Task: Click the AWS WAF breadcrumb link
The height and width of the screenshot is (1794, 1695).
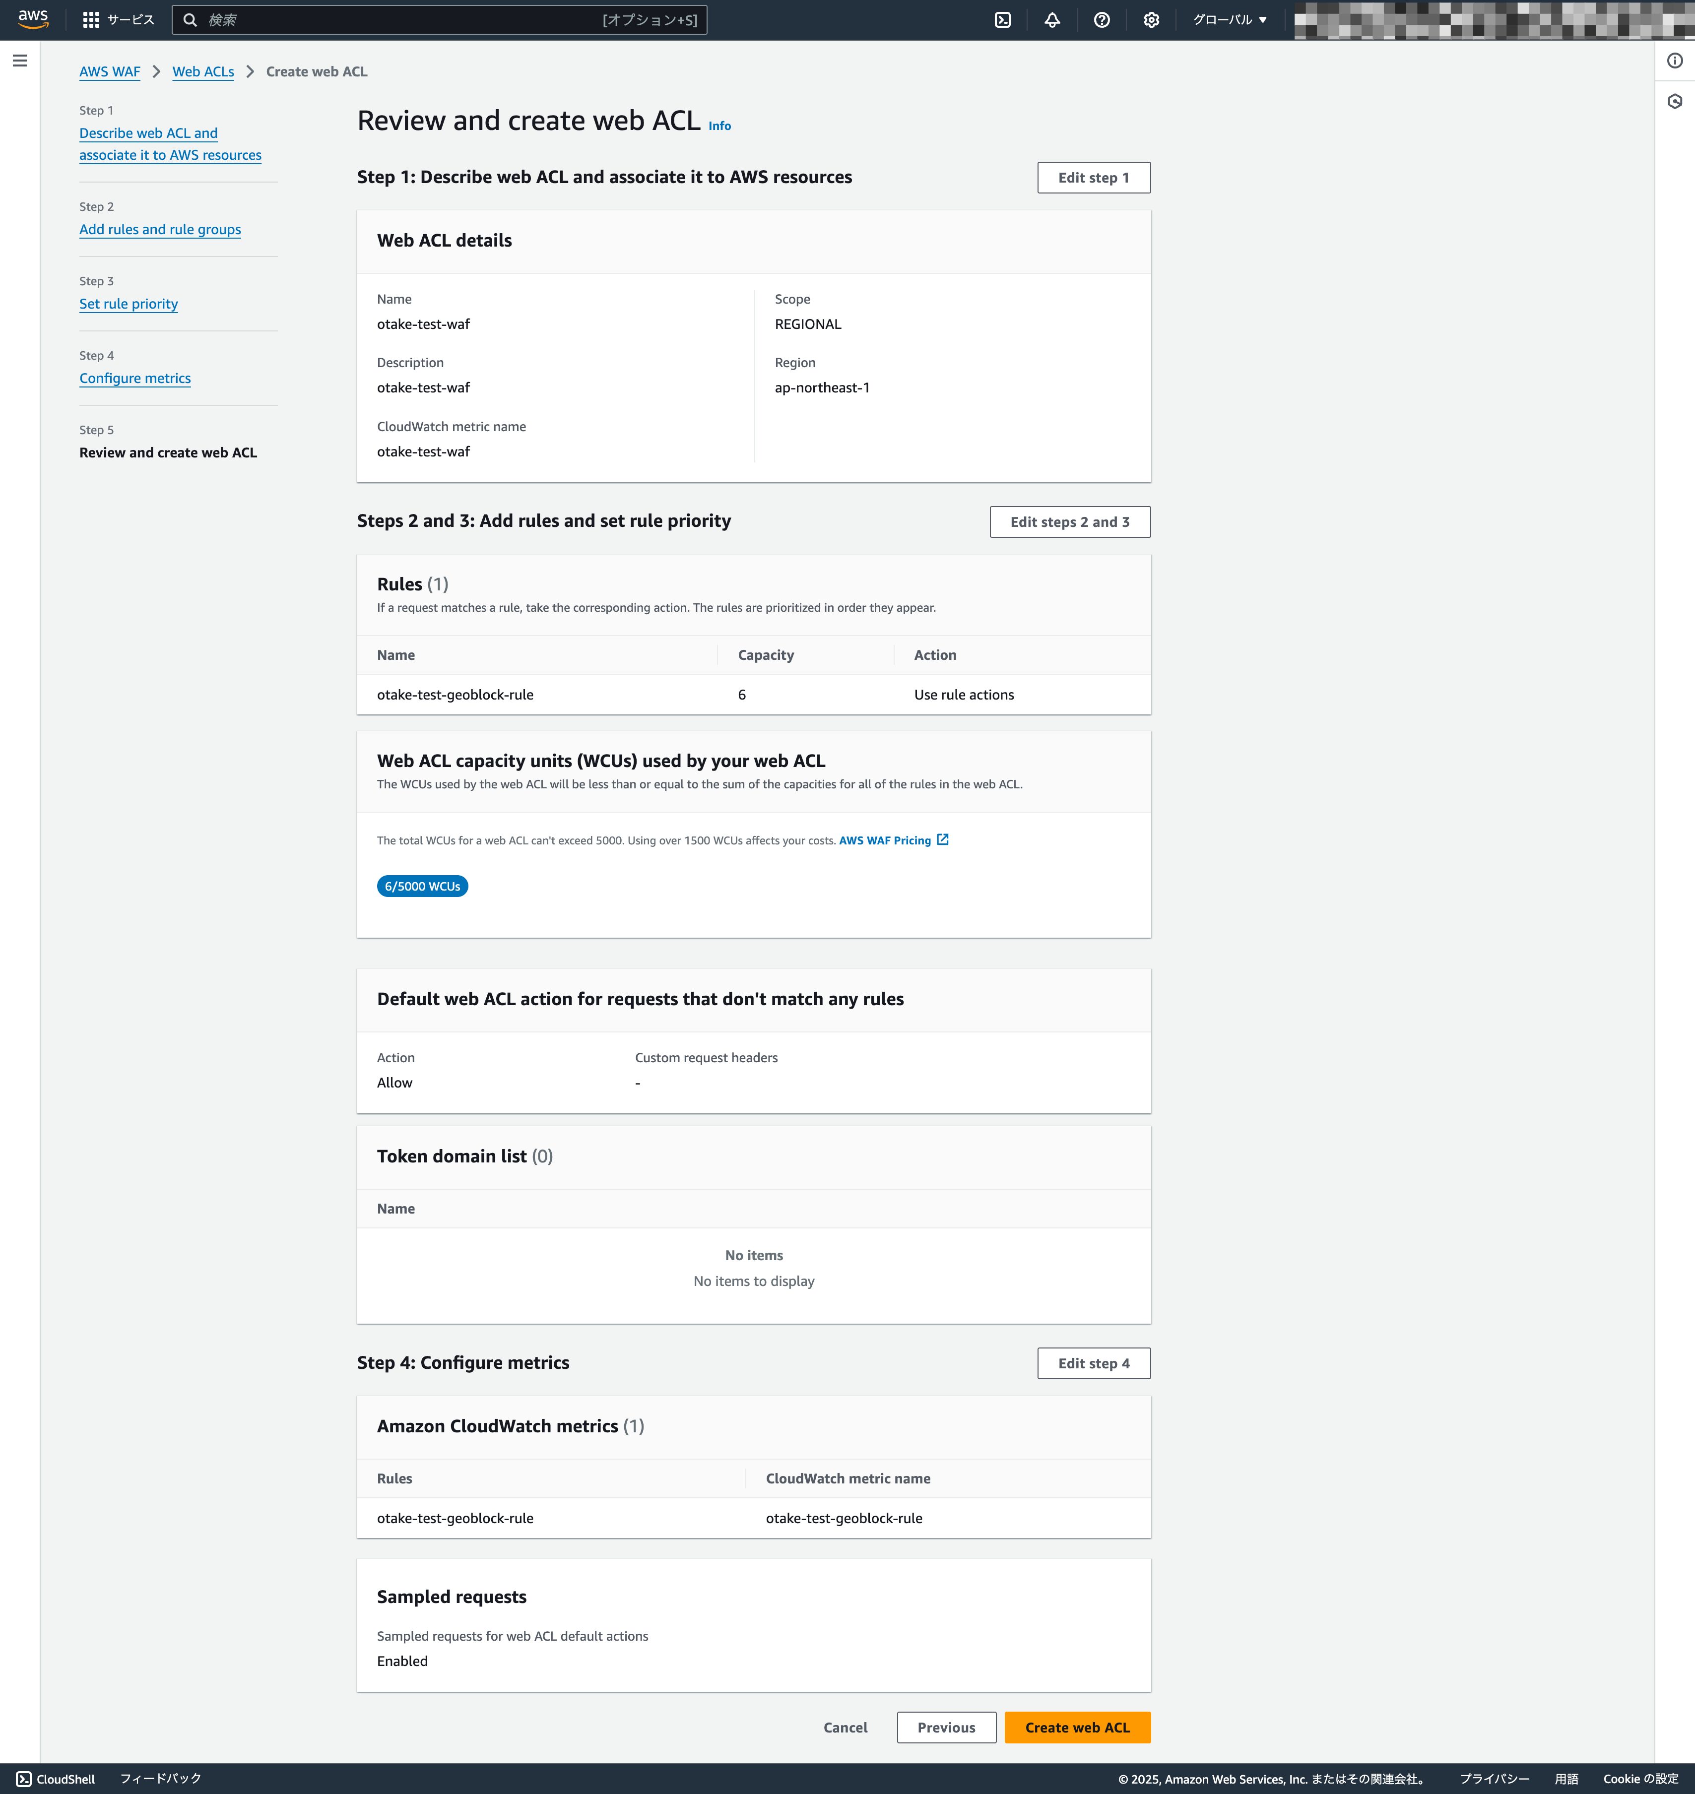Action: [x=109, y=71]
